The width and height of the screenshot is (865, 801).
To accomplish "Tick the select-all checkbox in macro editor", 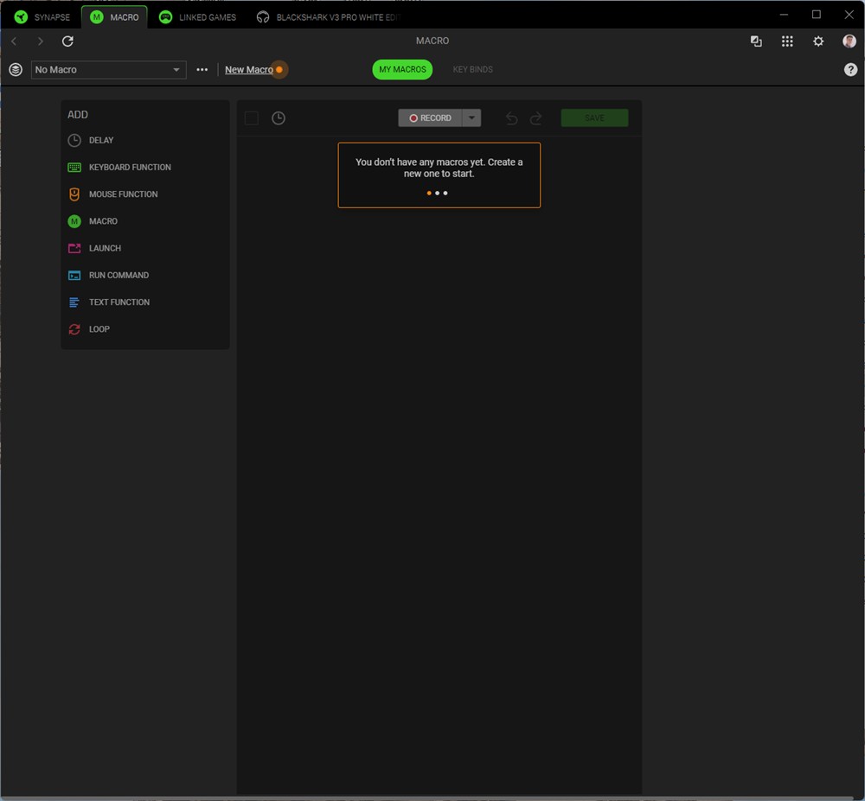I will (x=252, y=118).
